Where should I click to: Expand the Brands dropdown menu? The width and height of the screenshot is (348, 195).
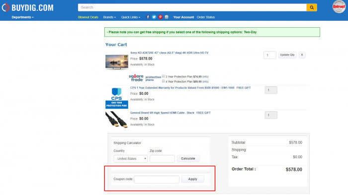click(109, 17)
